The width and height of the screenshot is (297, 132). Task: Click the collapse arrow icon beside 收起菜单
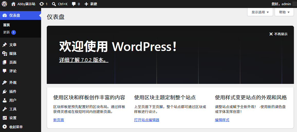click(x=5, y=127)
